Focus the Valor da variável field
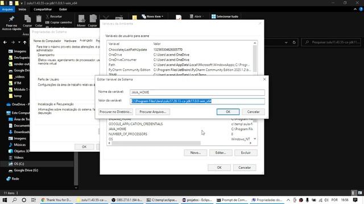The width and height of the screenshot is (364, 204). tap(197, 101)
